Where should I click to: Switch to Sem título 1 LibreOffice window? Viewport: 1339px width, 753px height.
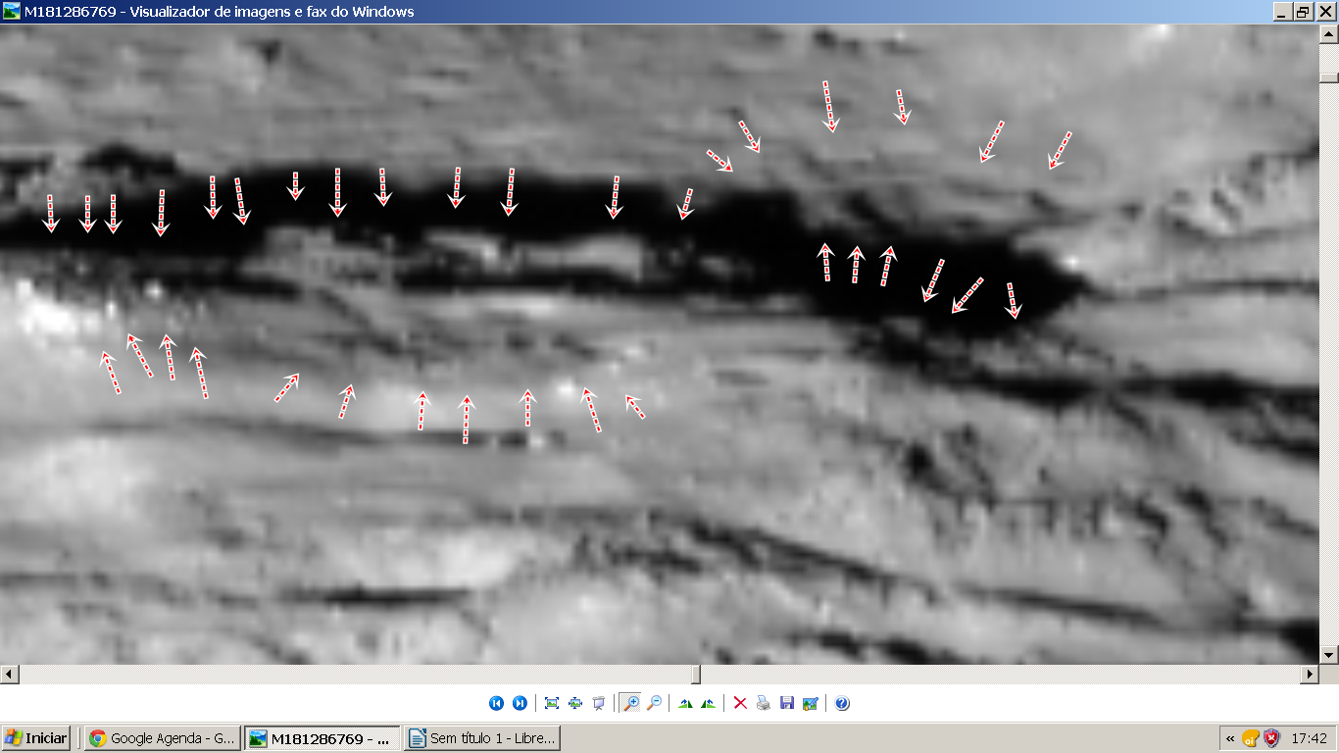coord(481,738)
